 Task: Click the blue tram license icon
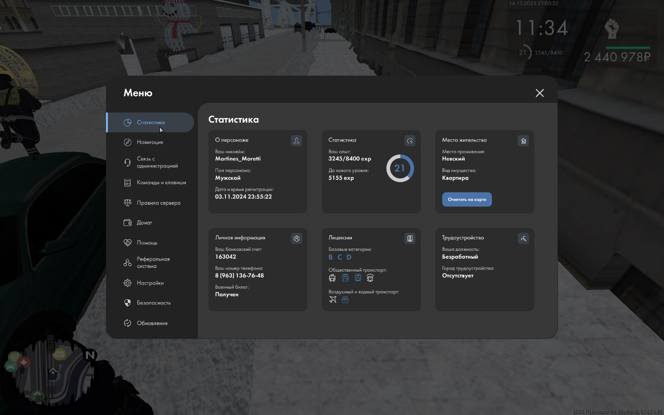tap(345, 278)
